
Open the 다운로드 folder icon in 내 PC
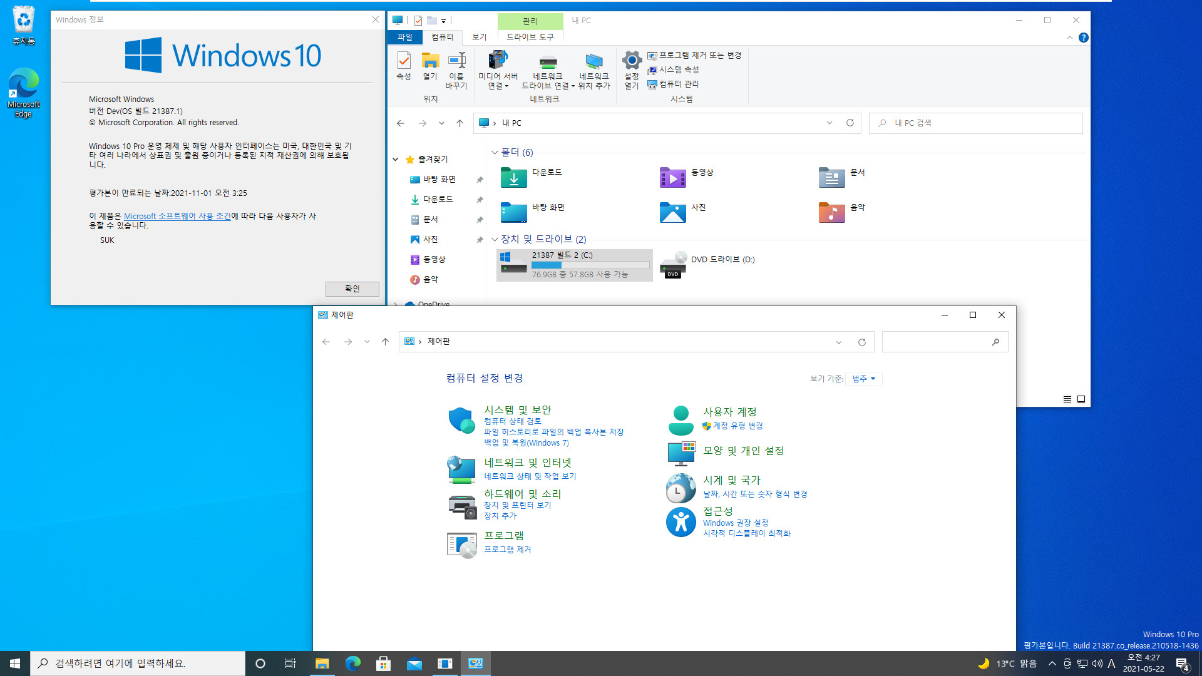coord(513,178)
